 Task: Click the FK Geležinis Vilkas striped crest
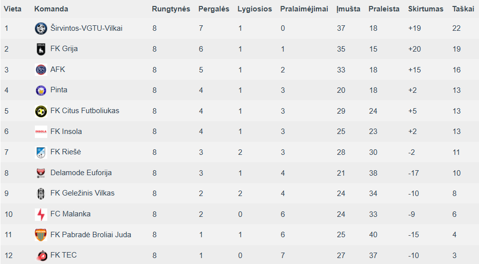coord(41,194)
